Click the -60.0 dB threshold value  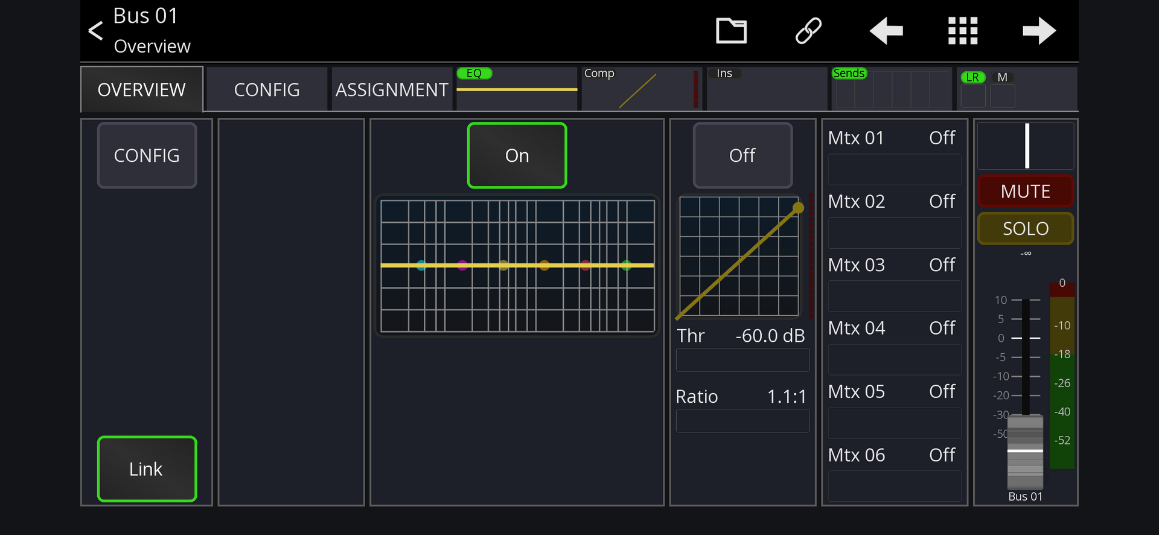point(770,336)
